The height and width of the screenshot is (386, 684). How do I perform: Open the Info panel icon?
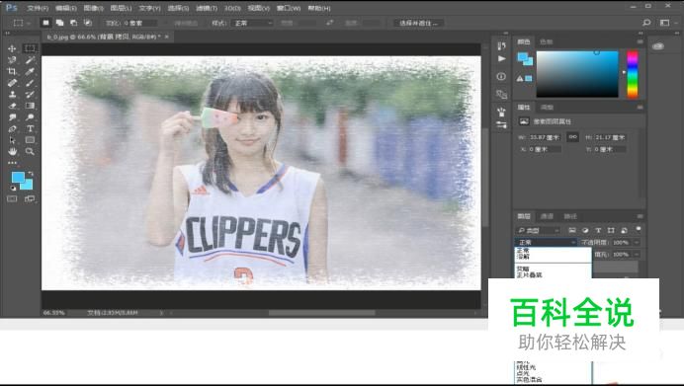pyautogui.click(x=501, y=76)
